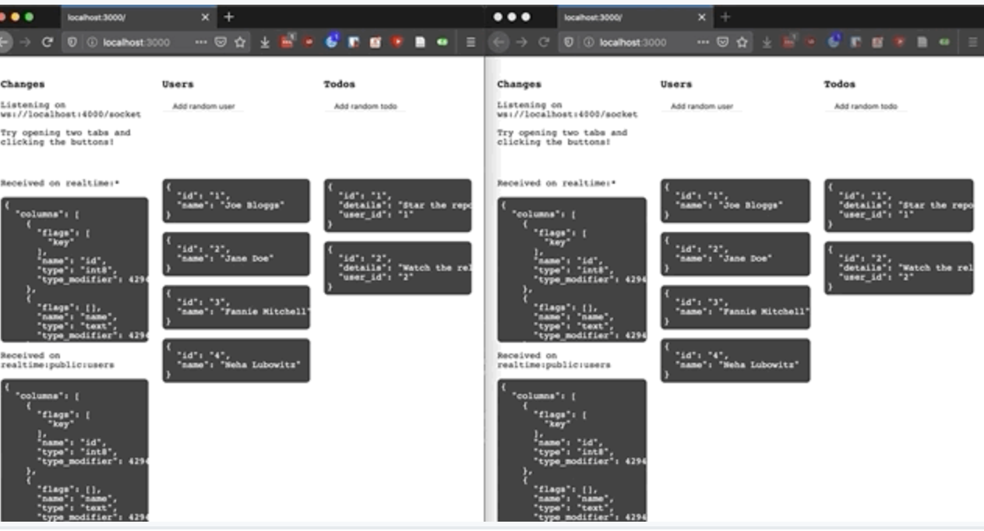
Task: Click "Add random user" in left window
Action: point(203,107)
